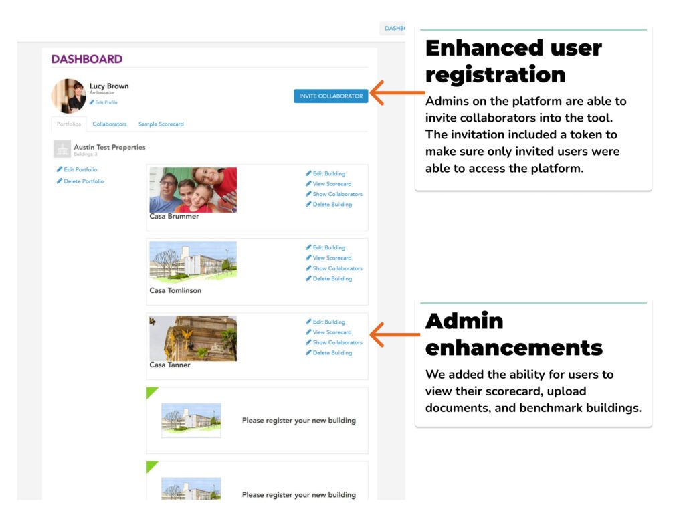Click Show Collaborators under Casa Tomlinson
The image size is (685, 517).
338,268
